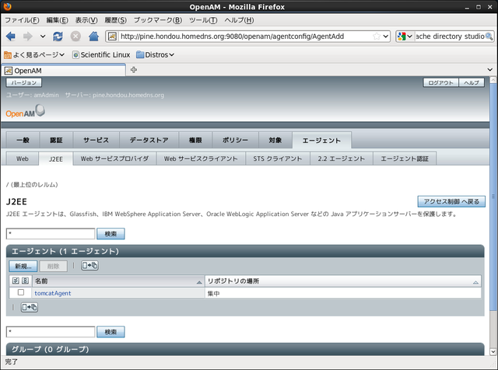Select the ポリシー tab
Screen dimensions: 498x370
click(x=235, y=140)
